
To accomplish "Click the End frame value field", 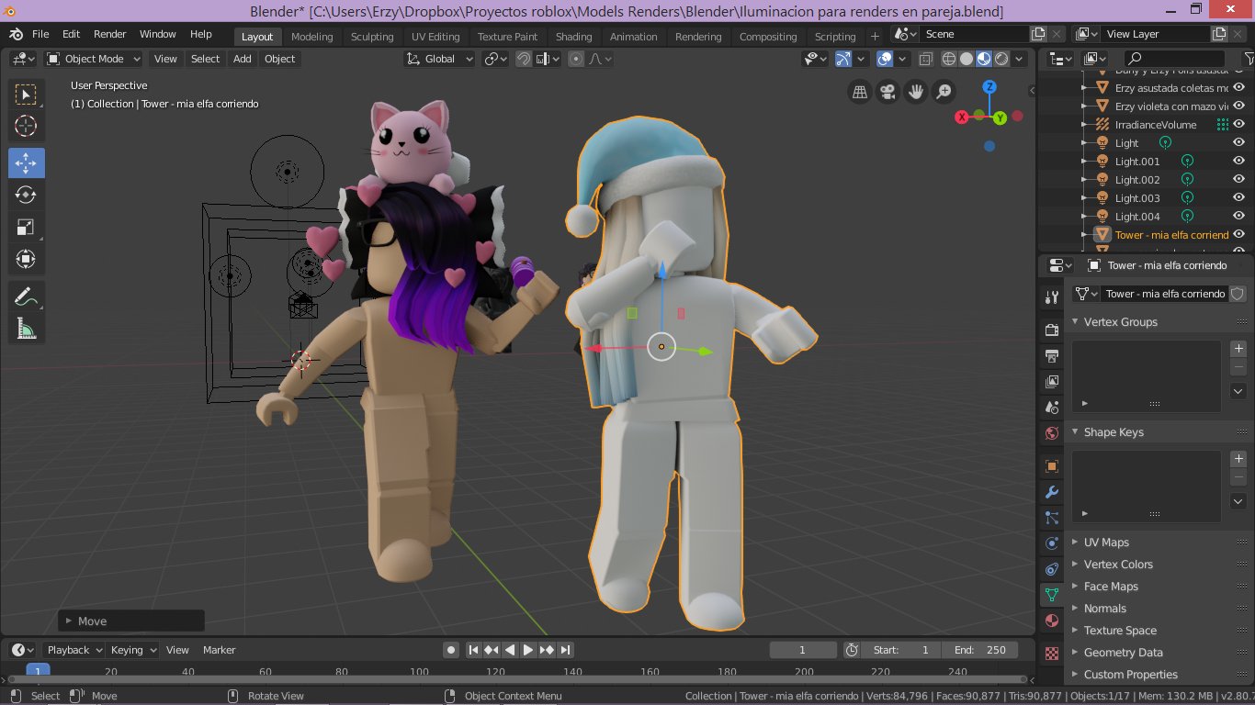I will (x=979, y=650).
